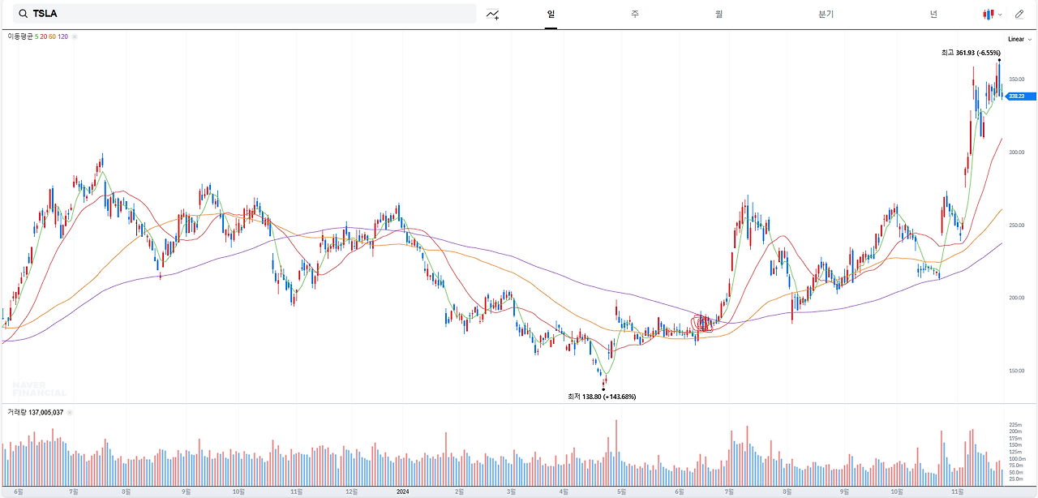The height and width of the screenshot is (498, 1038).
Task: Click the 300.00 price axis label
Action: 1016,152
